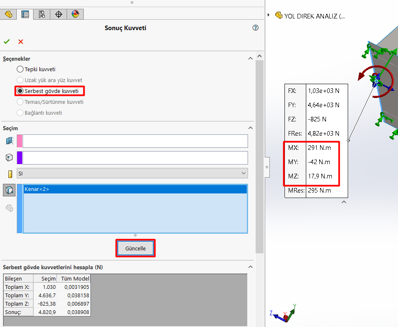The width and height of the screenshot is (398, 327).
Task: Click the FZ: -825 N callout value
Action: point(317,119)
